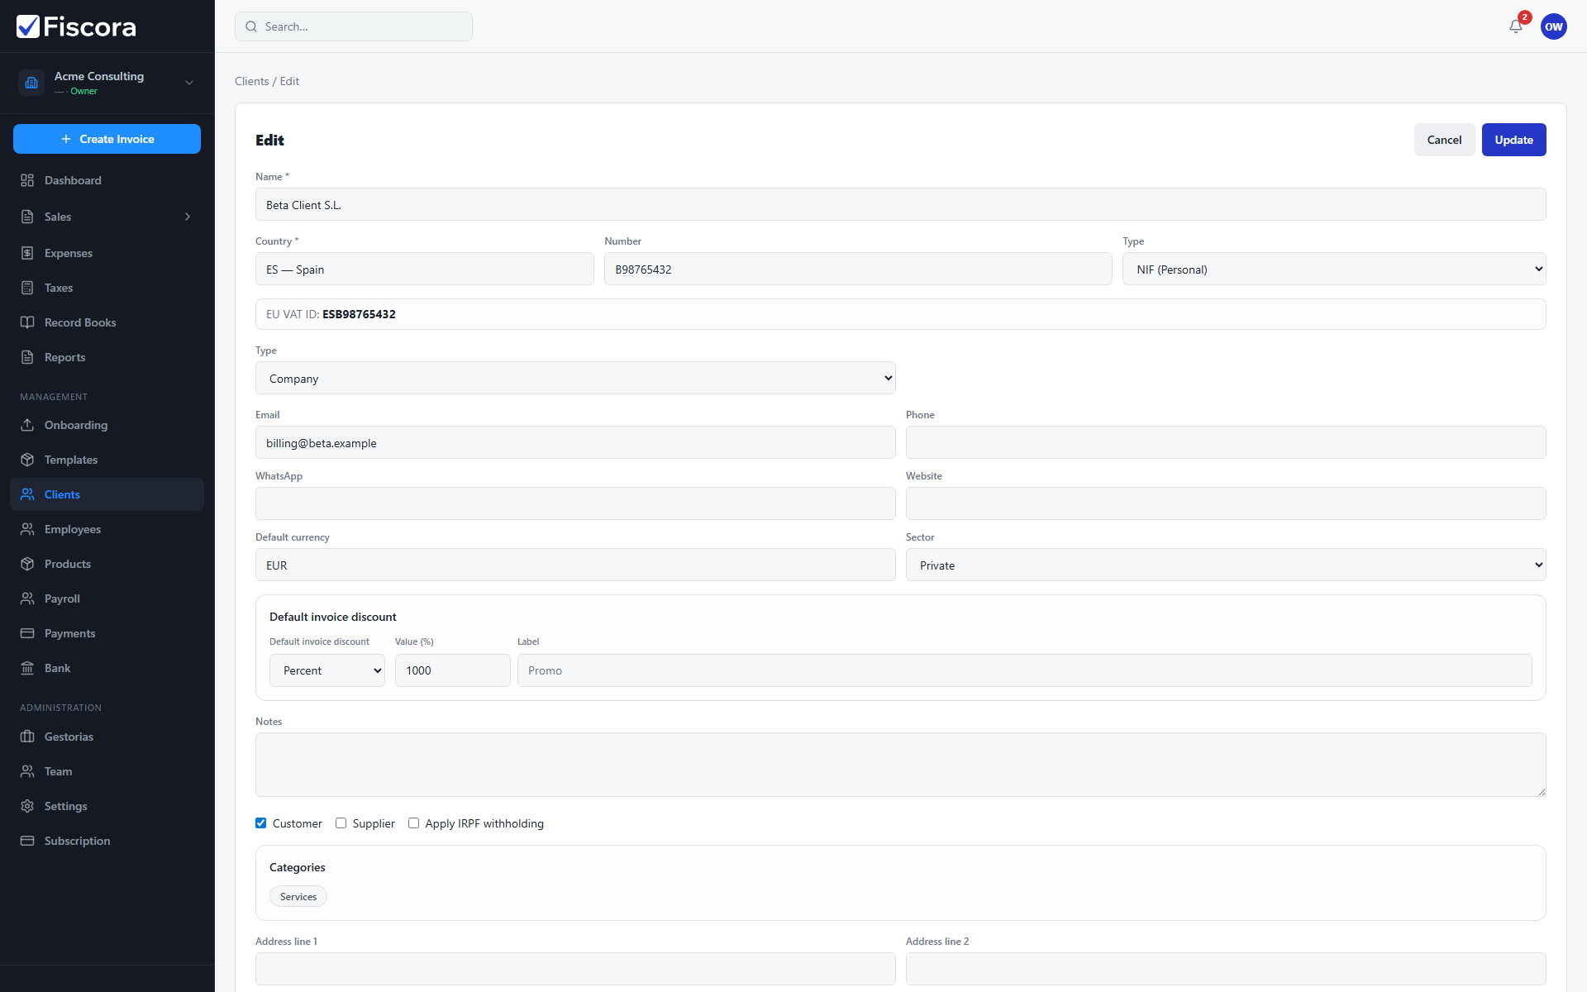The height and width of the screenshot is (992, 1587).
Task: Click the Number field B98765432
Action: (858, 269)
